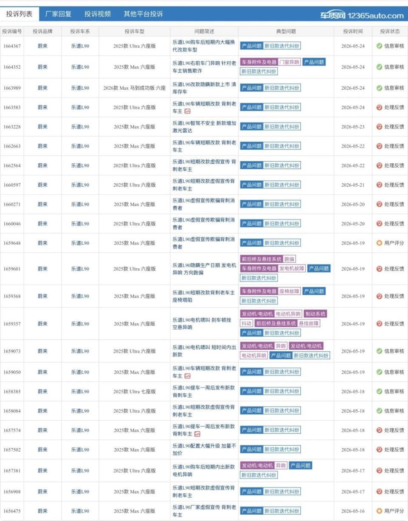Click status icon for complaint 1664352
Screen dimensions: 408x521
coord(379,67)
